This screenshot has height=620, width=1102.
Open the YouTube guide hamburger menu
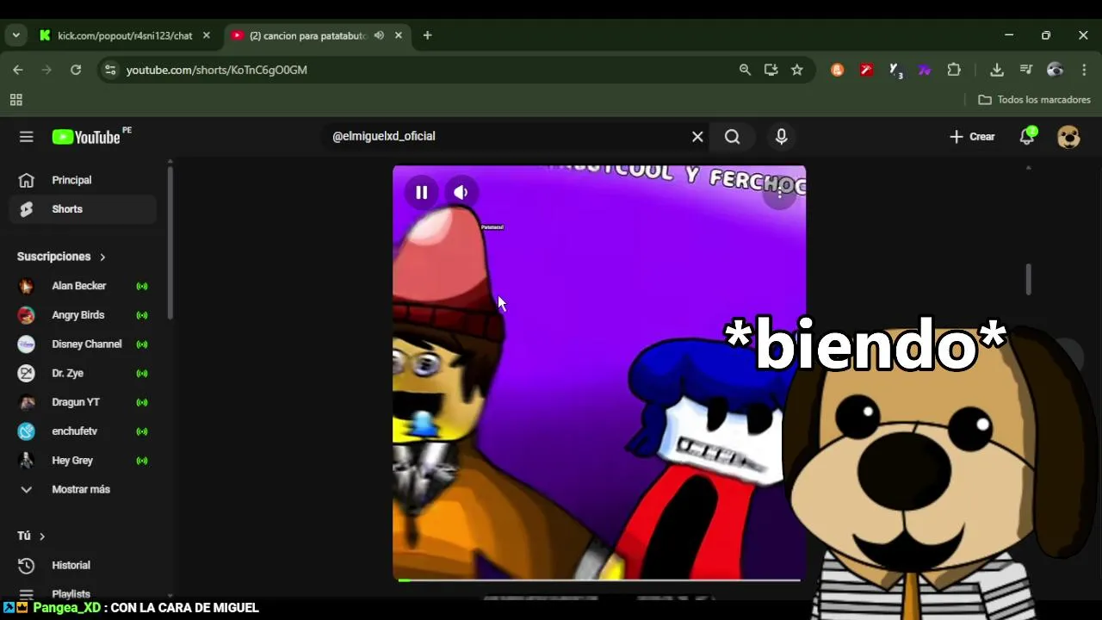pos(27,137)
